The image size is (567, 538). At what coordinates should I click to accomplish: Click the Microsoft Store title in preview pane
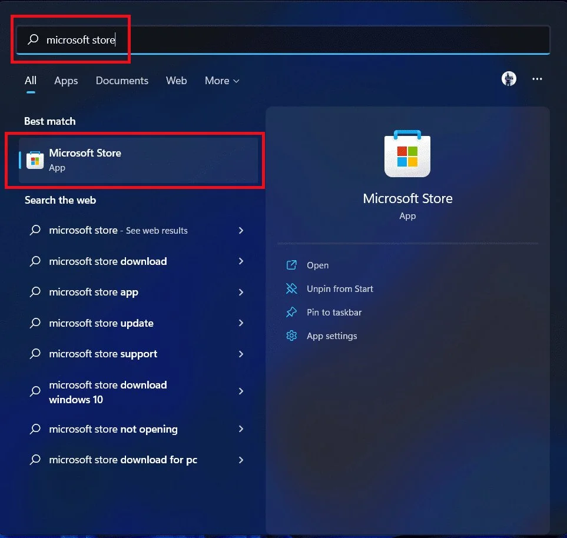(x=407, y=198)
